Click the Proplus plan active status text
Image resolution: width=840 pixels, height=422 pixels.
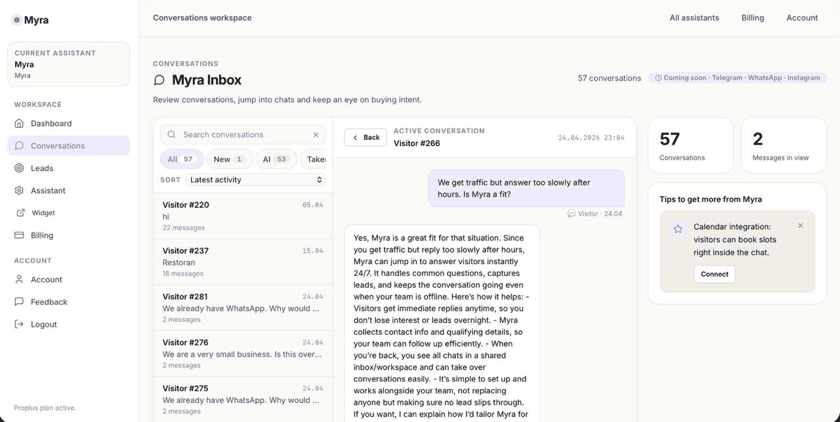click(45, 408)
